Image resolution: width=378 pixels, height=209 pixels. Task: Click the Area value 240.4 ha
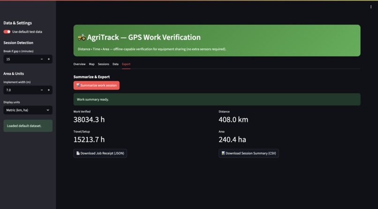[233, 140]
